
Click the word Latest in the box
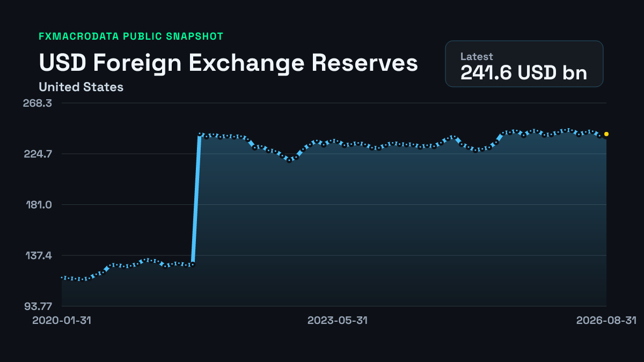pos(477,56)
